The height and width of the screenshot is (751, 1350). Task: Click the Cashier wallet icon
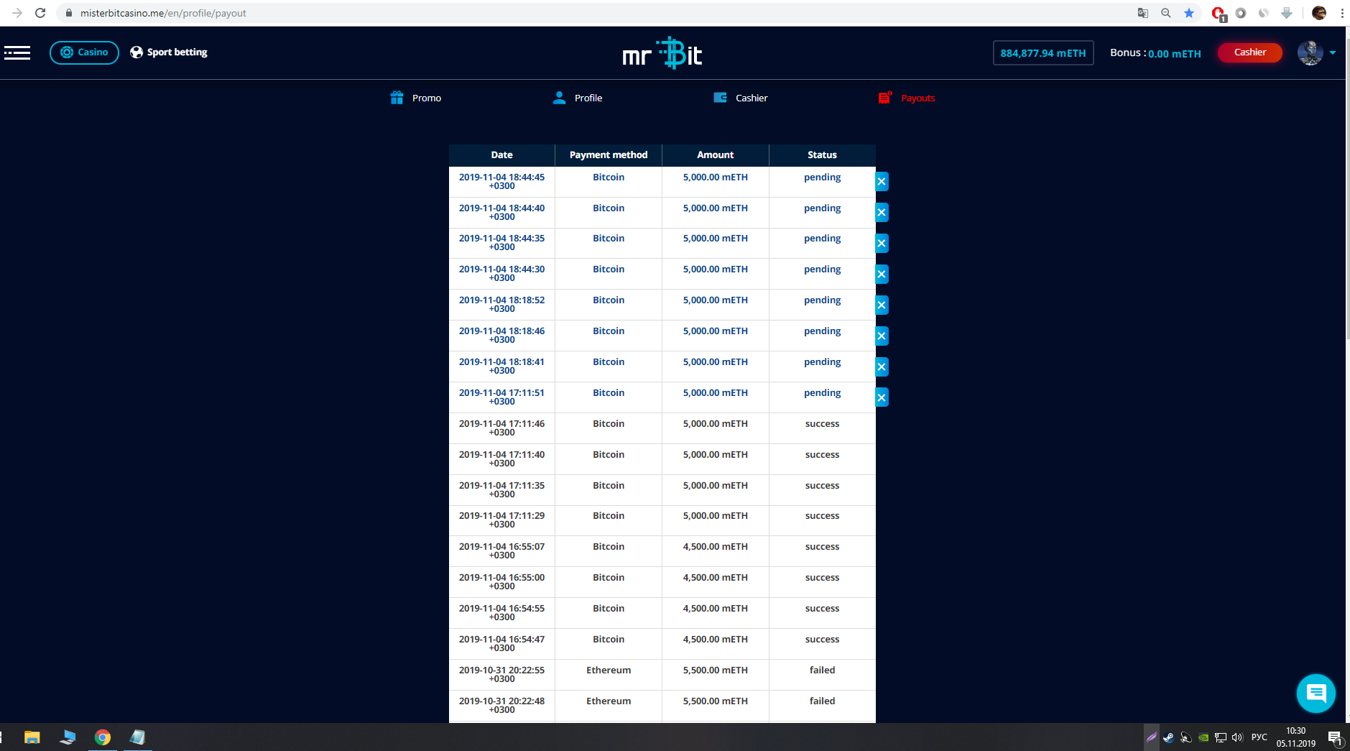click(x=720, y=98)
